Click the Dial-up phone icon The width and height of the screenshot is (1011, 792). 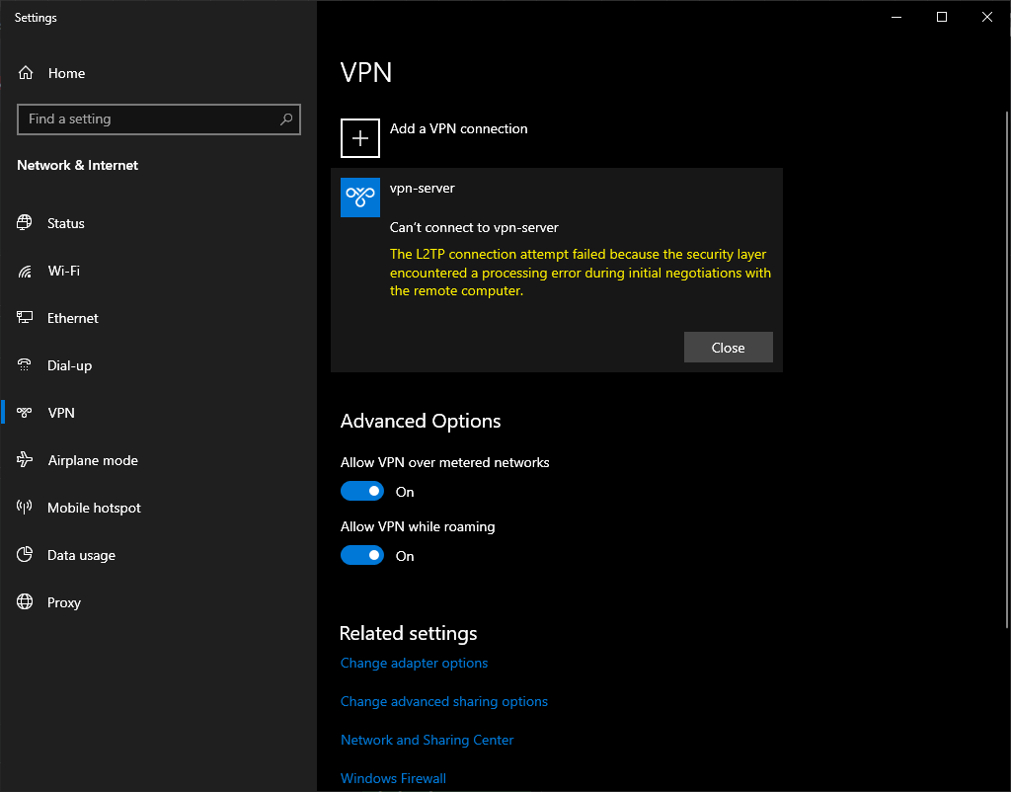[25, 365]
